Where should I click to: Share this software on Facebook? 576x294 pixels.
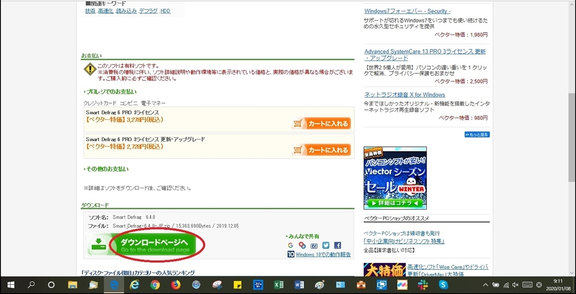coord(337,245)
